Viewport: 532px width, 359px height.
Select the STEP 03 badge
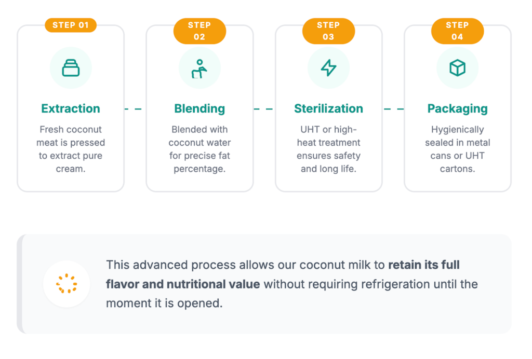[x=328, y=31]
